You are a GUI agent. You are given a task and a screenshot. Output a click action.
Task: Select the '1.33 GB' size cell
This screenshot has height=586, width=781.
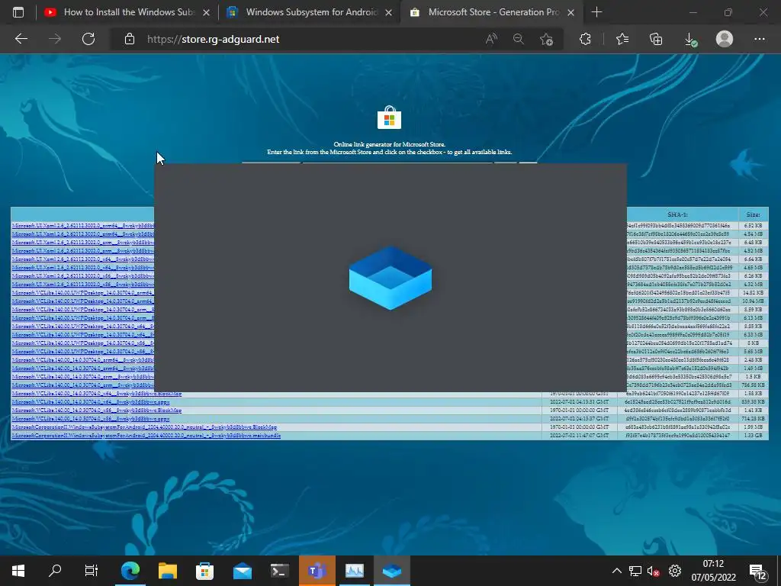[x=753, y=436]
